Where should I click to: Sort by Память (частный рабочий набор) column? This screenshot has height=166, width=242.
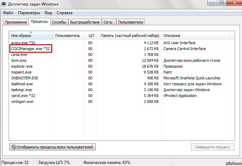[x=129, y=36]
